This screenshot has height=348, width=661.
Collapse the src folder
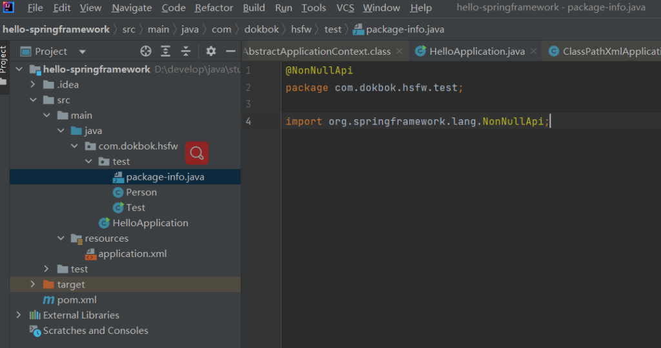point(34,100)
